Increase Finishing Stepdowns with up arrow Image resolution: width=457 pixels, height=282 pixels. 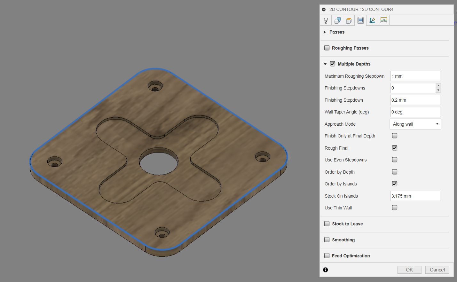pyautogui.click(x=438, y=86)
